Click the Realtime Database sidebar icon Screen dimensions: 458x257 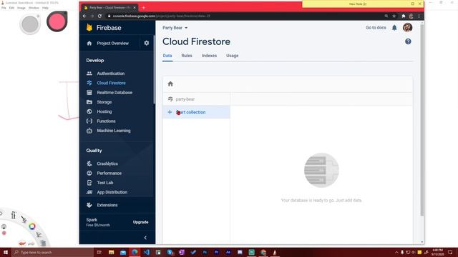click(x=89, y=92)
